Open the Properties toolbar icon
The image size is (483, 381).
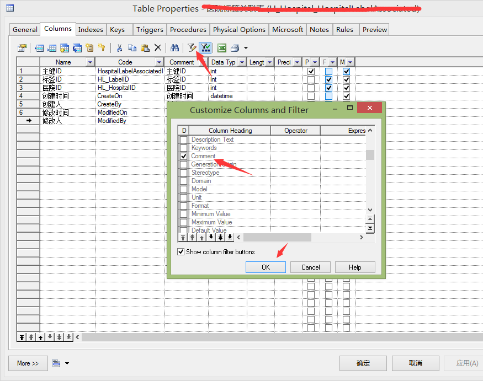click(x=22, y=48)
